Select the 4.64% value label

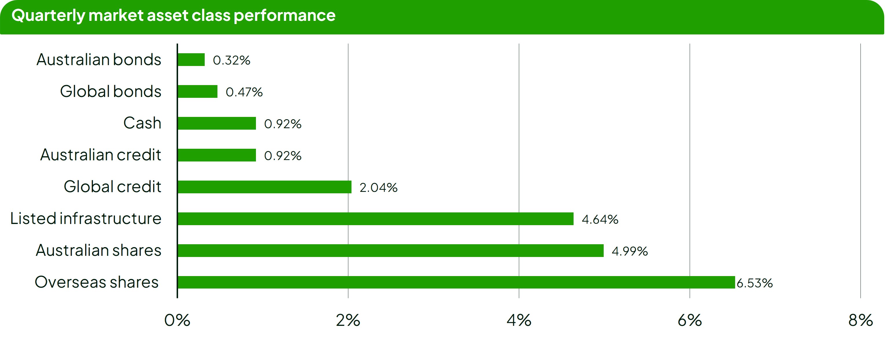point(600,219)
